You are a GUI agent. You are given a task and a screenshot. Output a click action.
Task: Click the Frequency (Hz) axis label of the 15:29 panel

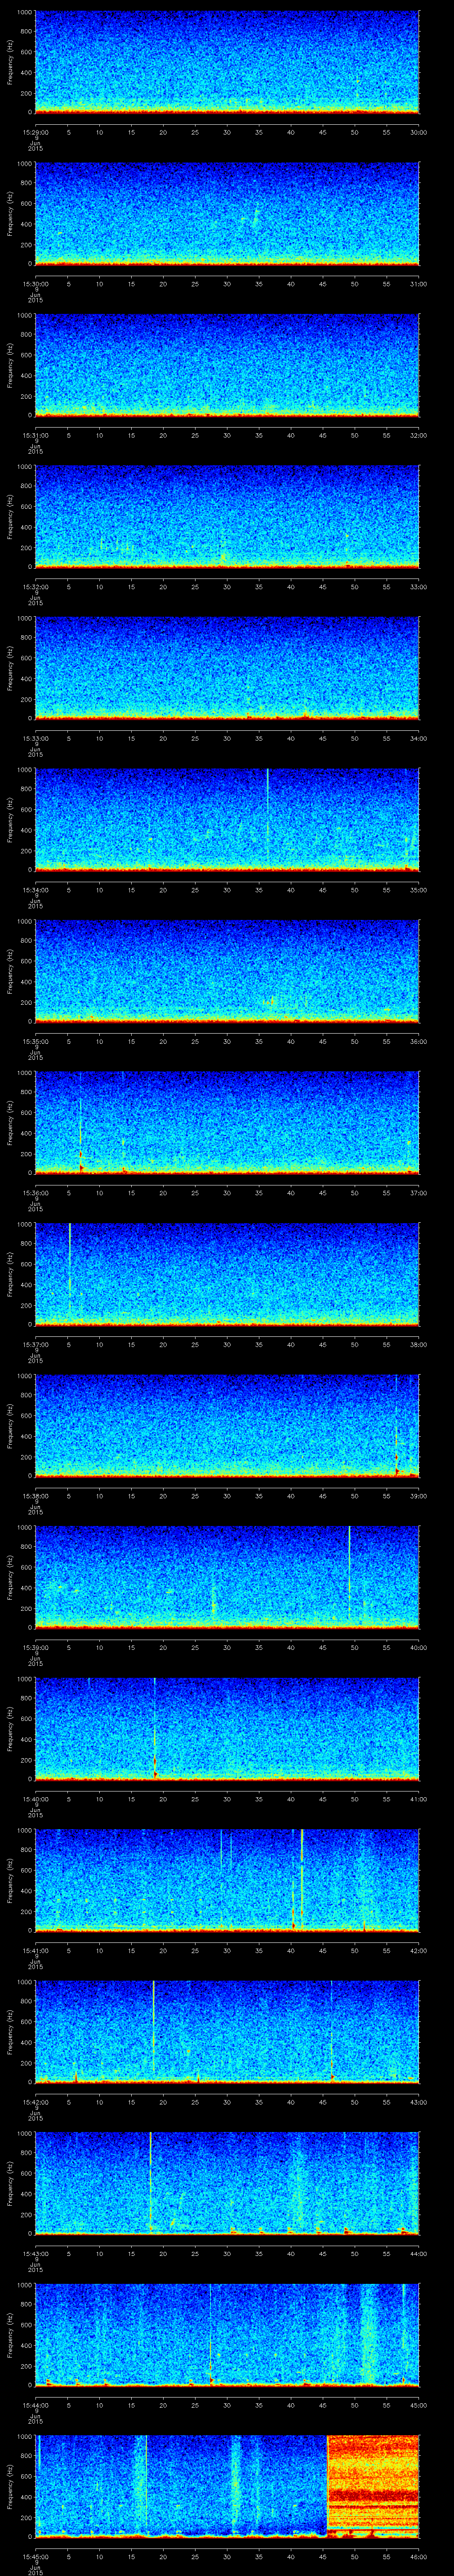tap(10, 62)
